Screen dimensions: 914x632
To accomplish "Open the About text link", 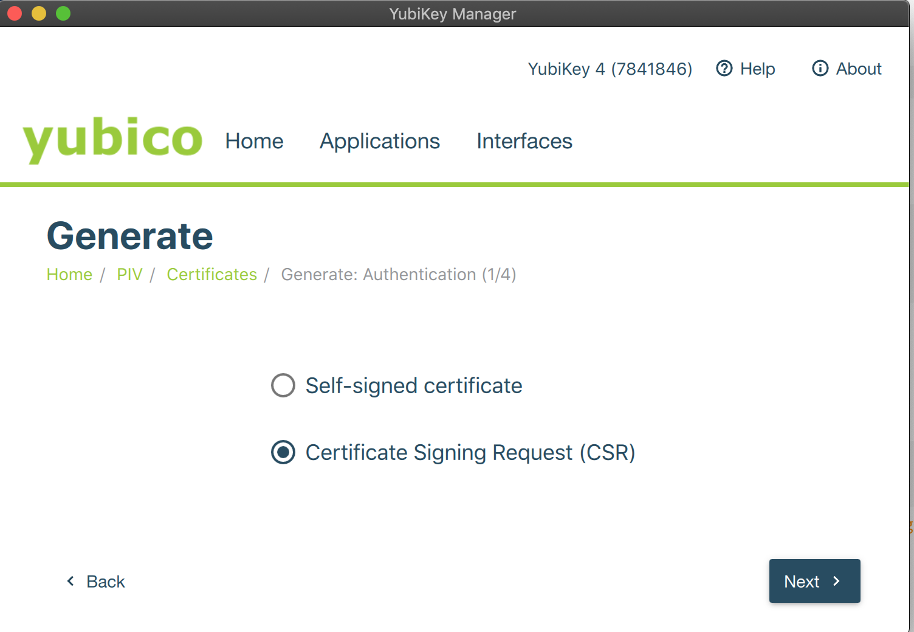I will click(x=859, y=69).
